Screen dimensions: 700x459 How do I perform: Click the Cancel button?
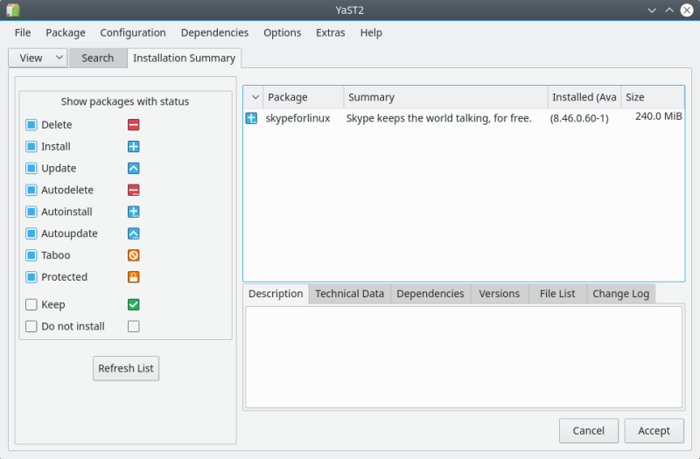point(588,431)
